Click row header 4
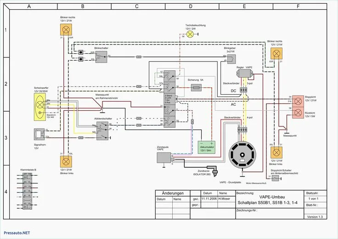Screen dimensions: 338x239 (x=6, y=192)
